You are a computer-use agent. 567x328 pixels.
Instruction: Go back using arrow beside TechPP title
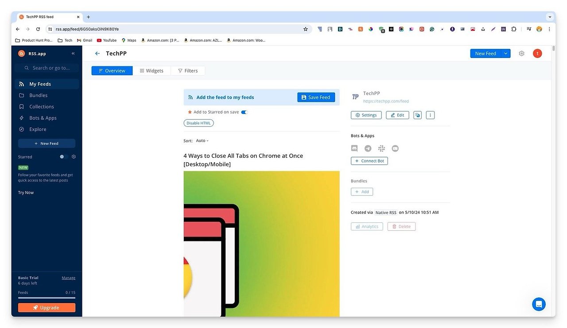pyautogui.click(x=97, y=53)
